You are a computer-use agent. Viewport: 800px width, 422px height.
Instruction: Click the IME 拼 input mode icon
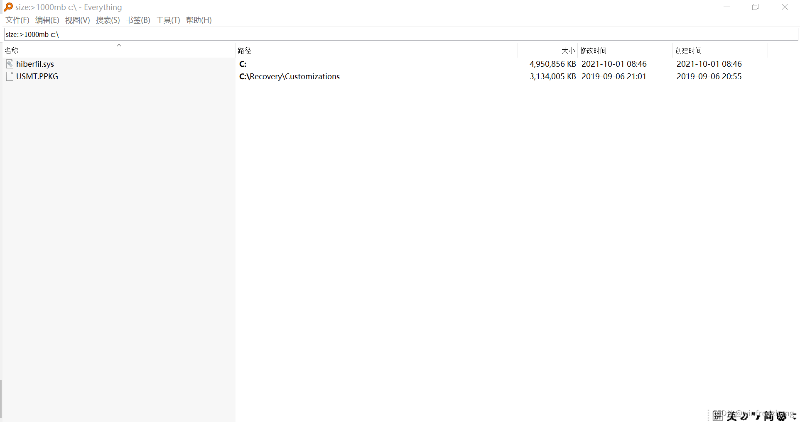tap(718, 416)
